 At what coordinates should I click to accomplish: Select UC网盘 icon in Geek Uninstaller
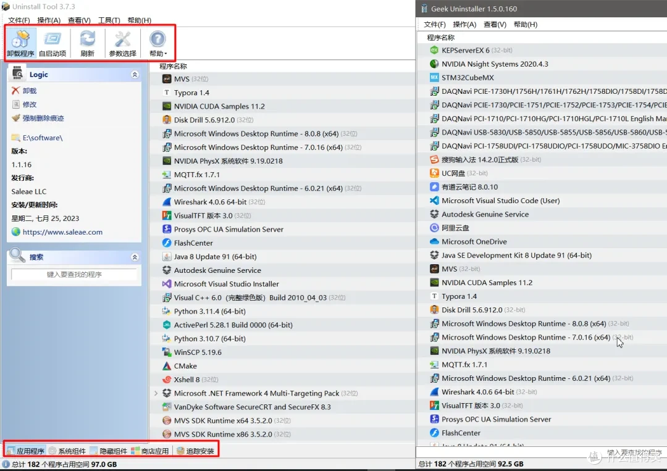(x=434, y=173)
